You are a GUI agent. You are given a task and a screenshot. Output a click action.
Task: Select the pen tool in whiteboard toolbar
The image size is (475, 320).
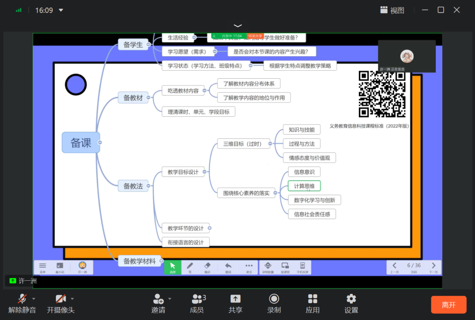tap(190, 267)
